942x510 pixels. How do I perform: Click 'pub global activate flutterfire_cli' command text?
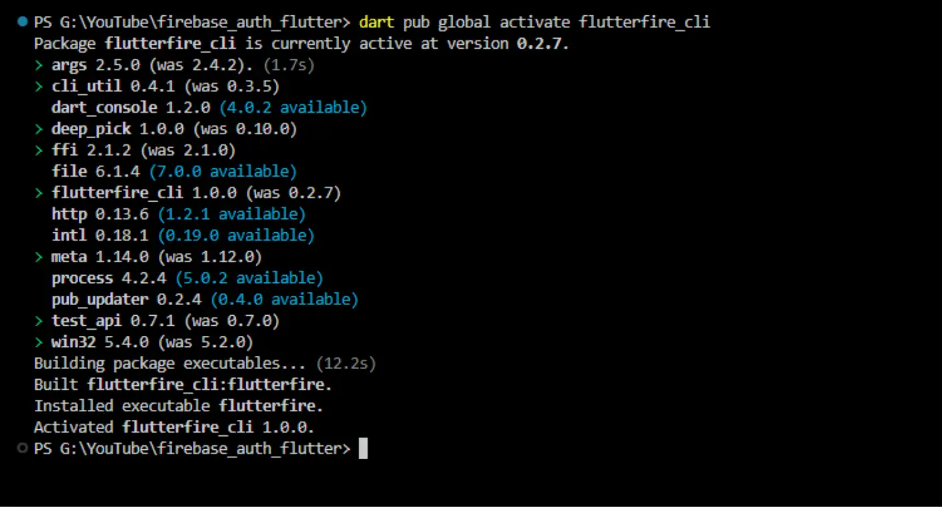pyautogui.click(x=557, y=22)
